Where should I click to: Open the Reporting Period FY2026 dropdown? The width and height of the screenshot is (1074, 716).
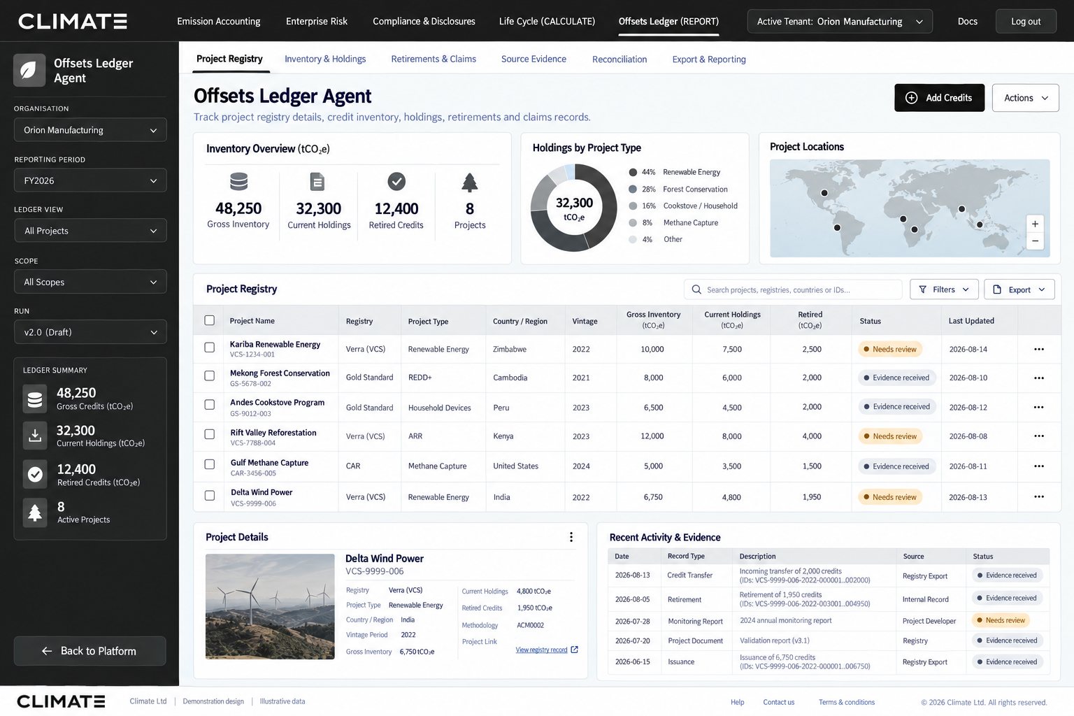(x=90, y=180)
